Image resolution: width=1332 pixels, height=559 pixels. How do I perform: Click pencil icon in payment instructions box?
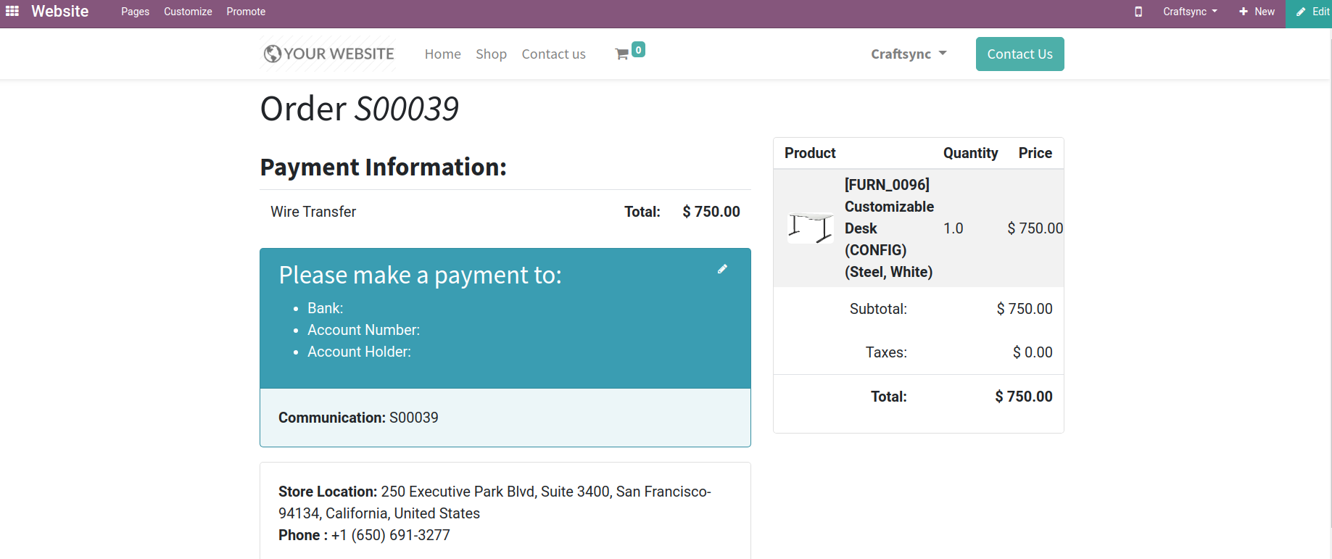tap(722, 269)
